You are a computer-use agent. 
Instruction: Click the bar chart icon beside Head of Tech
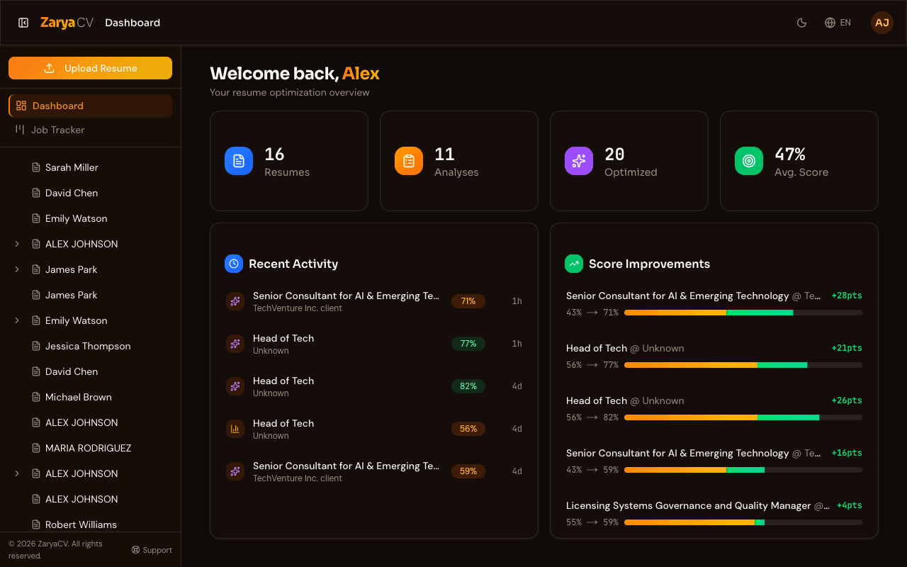click(235, 428)
